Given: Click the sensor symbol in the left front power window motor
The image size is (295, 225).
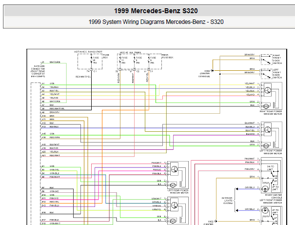Looking at the screenshot, I should pyautogui.click(x=268, y=130).
